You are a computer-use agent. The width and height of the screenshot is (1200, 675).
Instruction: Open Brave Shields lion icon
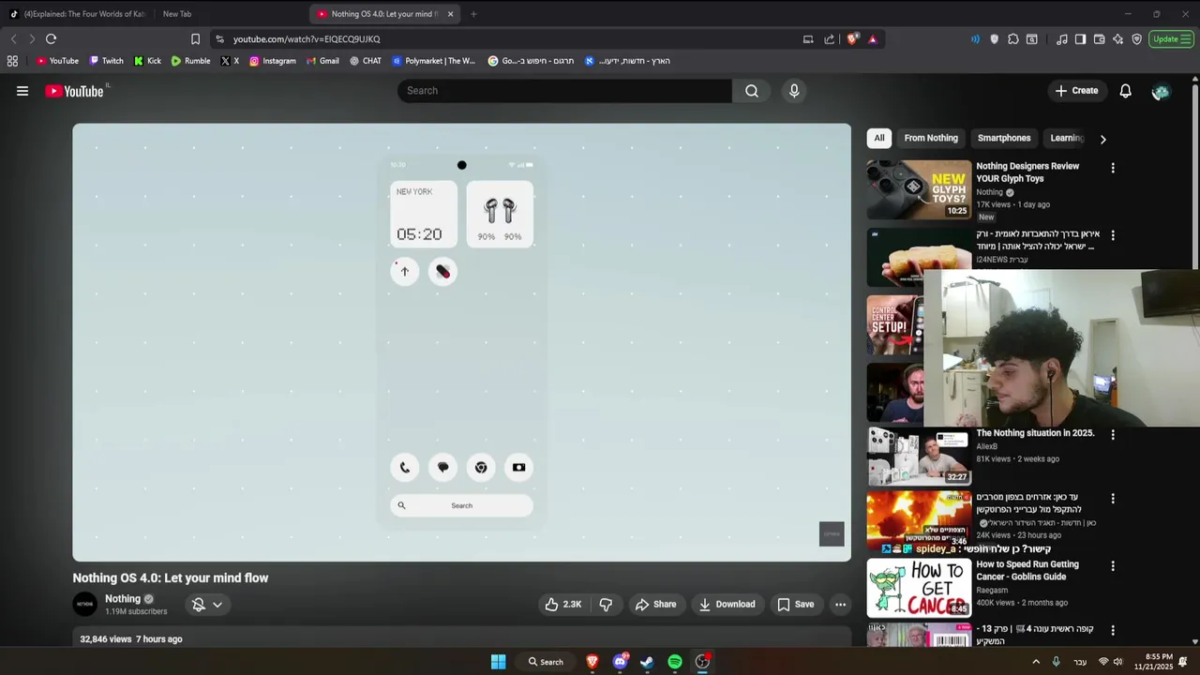[852, 39]
